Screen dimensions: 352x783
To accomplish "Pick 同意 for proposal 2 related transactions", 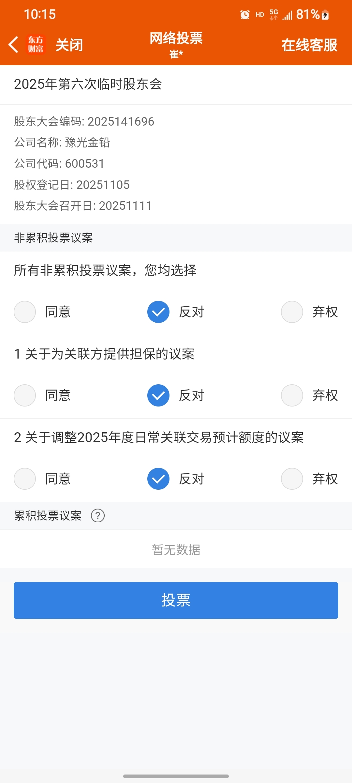I will [25, 479].
